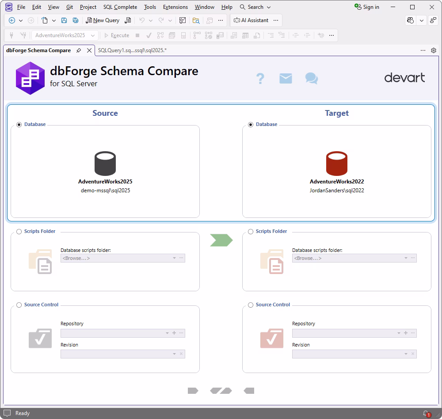Click the Sign in link
This screenshot has height=419, width=442.
tap(367, 7)
